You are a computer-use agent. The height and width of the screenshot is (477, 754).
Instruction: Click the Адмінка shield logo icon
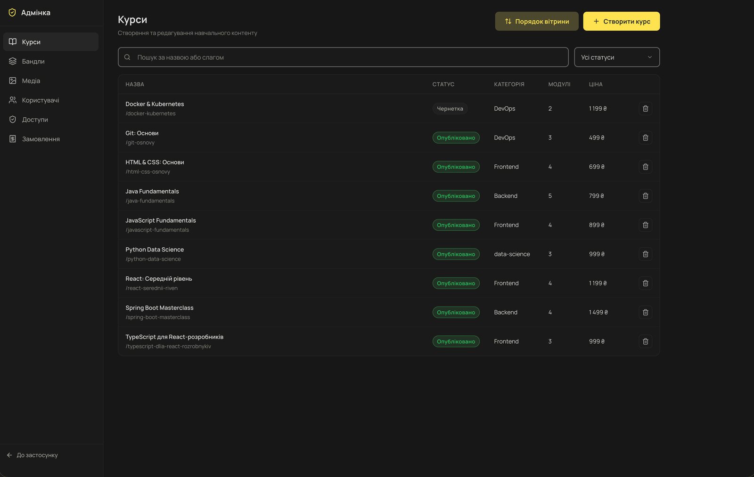tap(12, 13)
